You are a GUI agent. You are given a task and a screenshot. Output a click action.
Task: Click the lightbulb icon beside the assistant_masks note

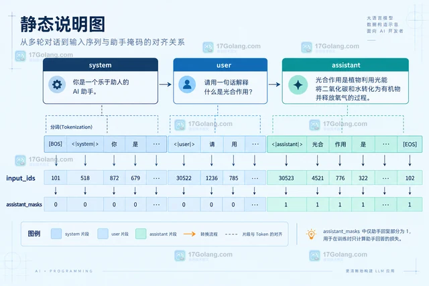pyautogui.click(x=311, y=234)
